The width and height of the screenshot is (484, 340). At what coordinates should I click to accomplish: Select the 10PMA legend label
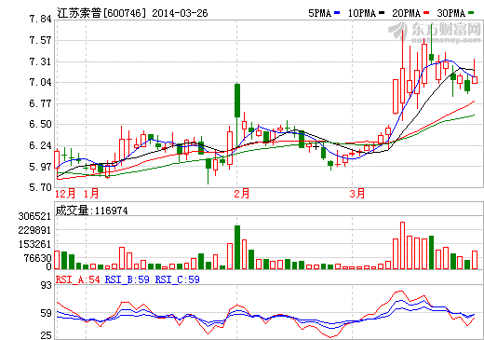pos(362,13)
